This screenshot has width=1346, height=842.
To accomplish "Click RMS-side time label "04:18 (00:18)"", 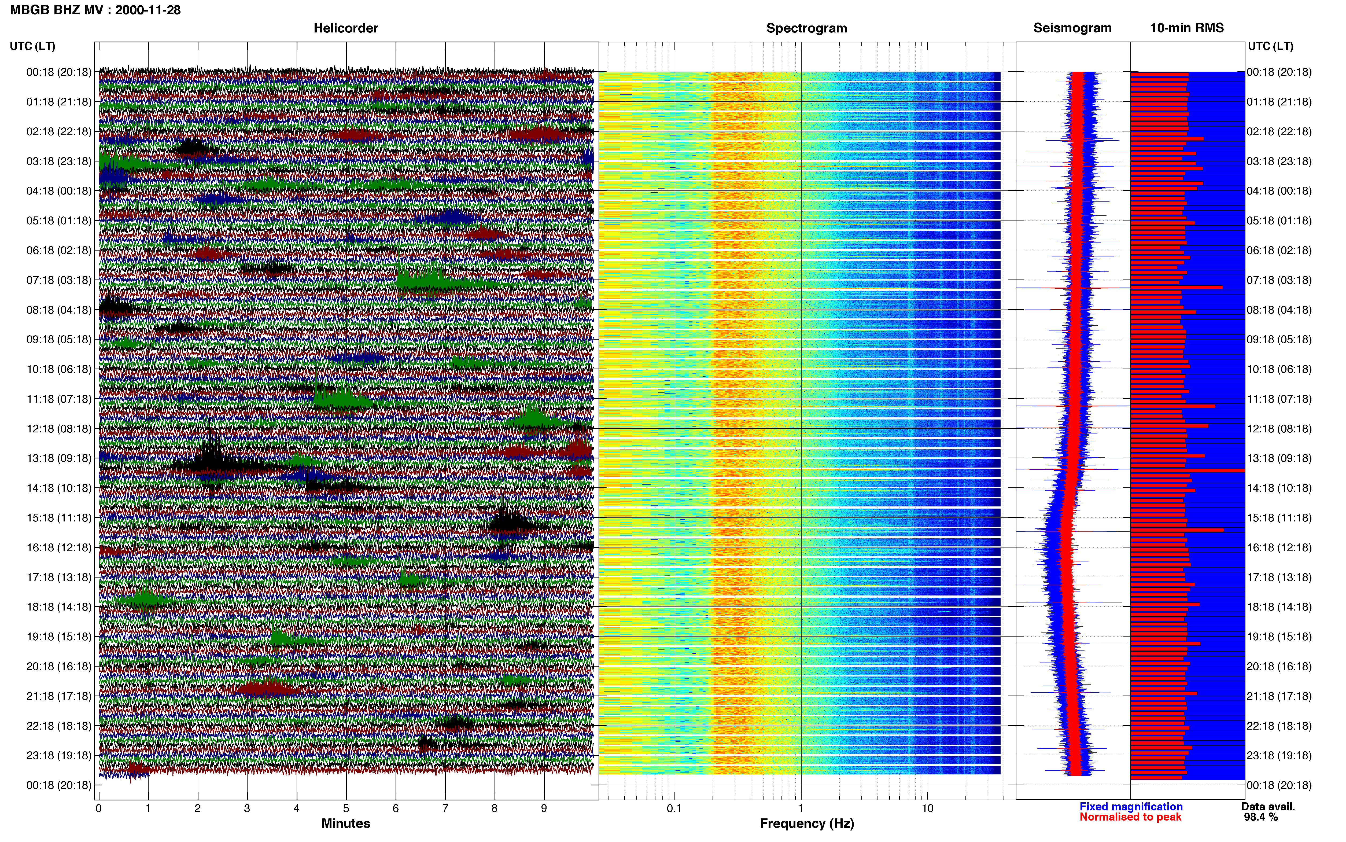I will tap(1279, 190).
